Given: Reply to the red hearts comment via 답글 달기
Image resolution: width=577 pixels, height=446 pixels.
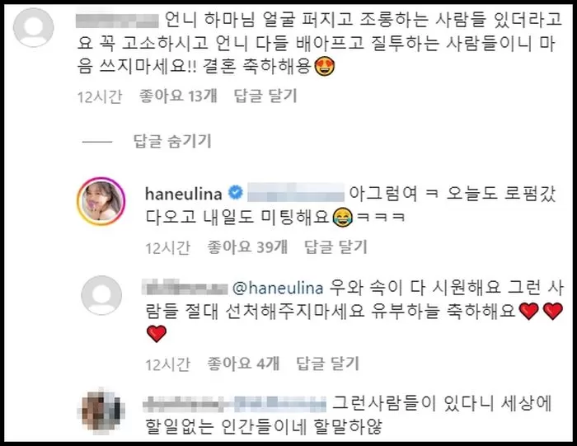Looking at the screenshot, I should point(327,364).
